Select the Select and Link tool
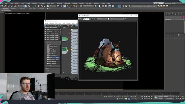The width and height of the screenshot is (185, 104). click(9, 6)
